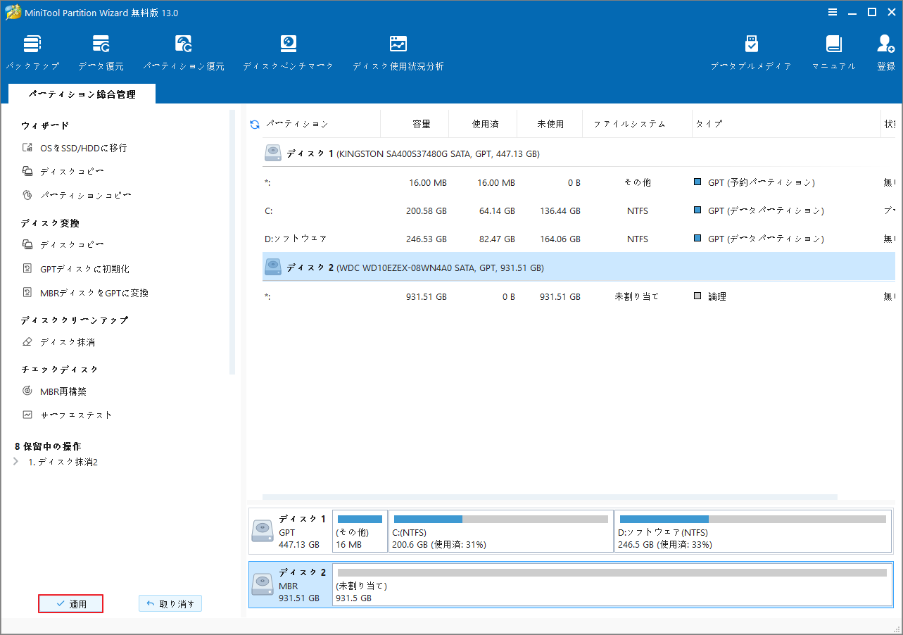Viewport: 903px width, 635px height.
Task: Refresh partition list with the reload icon
Action: tap(255, 125)
